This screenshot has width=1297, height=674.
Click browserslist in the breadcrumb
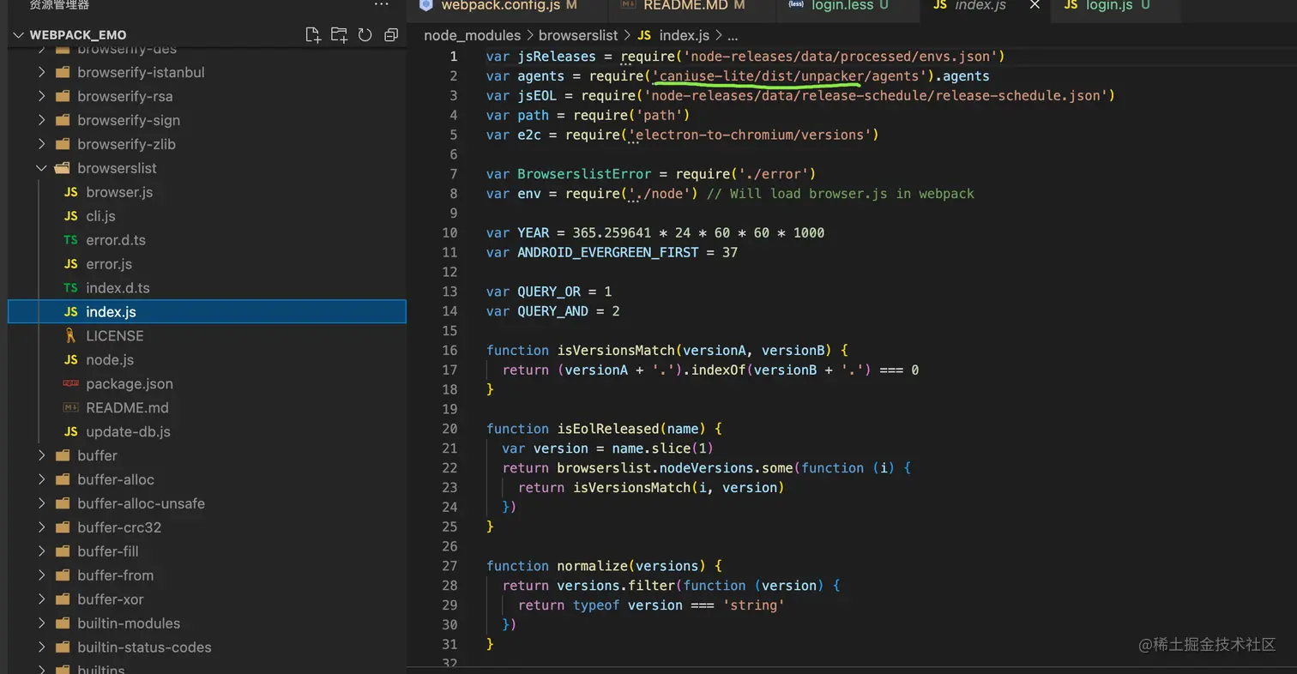click(x=579, y=36)
